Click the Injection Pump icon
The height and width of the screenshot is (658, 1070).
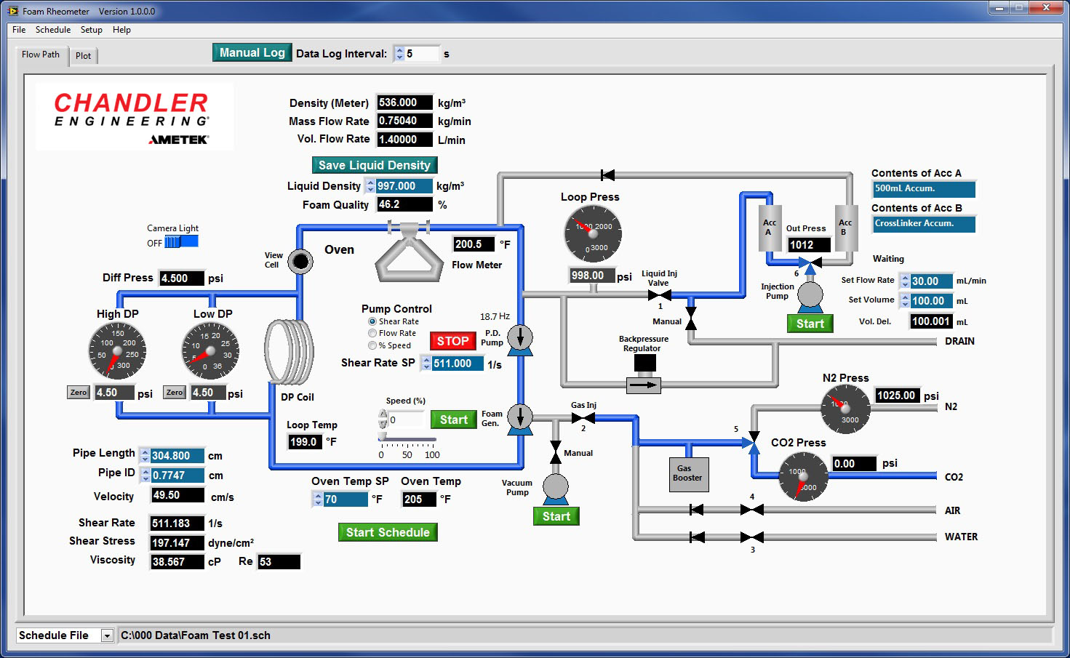point(810,296)
